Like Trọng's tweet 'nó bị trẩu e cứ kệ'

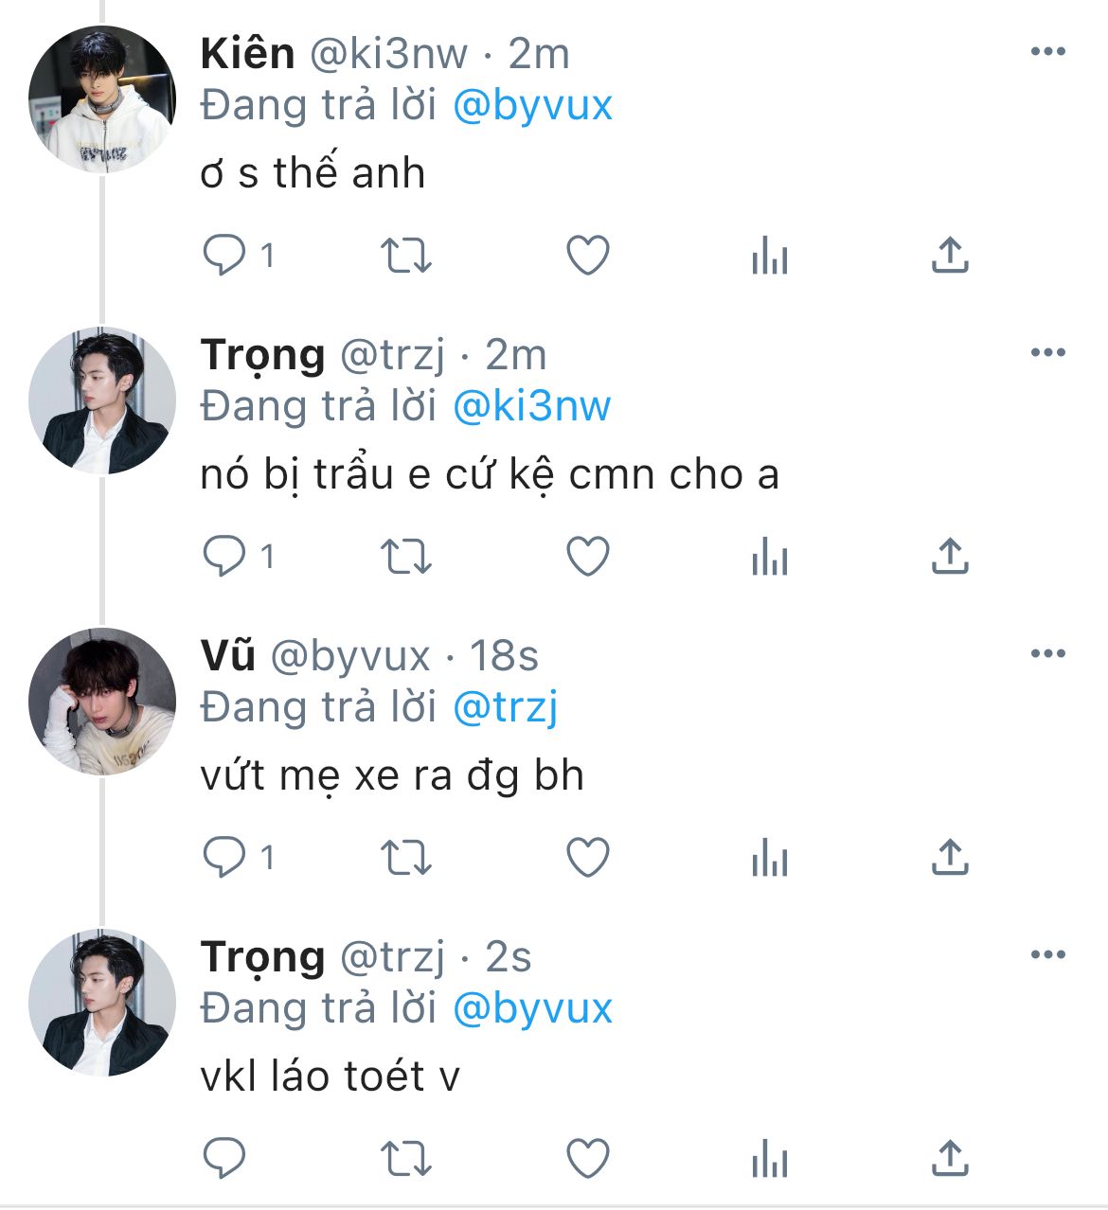[x=587, y=557]
